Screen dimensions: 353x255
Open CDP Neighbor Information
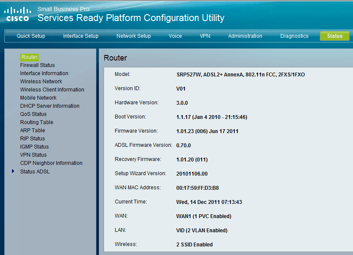pyautogui.click(x=51, y=163)
